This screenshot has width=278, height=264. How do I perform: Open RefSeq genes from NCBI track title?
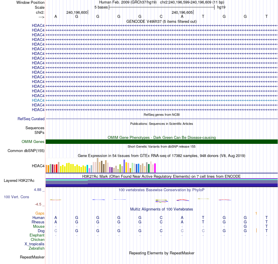(162, 115)
